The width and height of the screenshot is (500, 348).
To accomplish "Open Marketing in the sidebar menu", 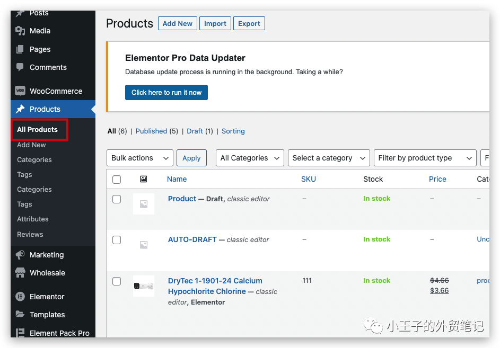I will click(53, 255).
